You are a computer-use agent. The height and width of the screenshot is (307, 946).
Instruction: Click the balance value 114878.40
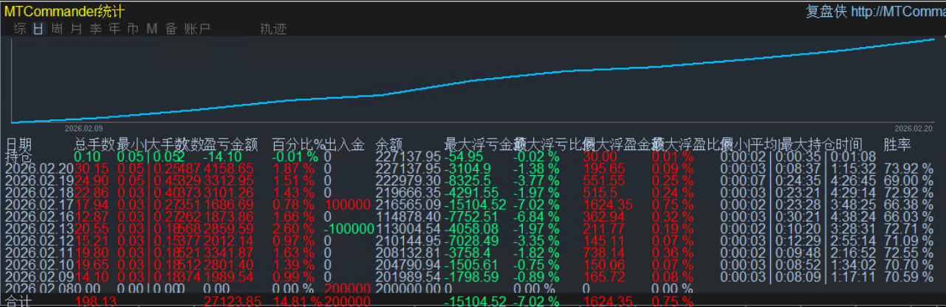coord(408,216)
